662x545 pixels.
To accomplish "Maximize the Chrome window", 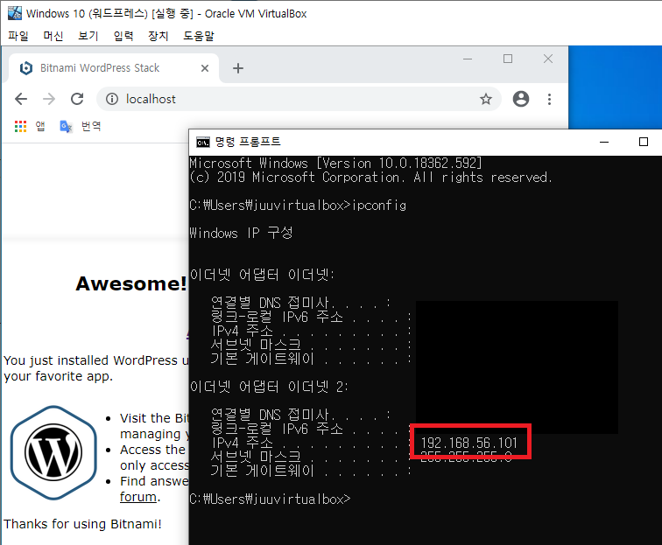I will click(508, 59).
